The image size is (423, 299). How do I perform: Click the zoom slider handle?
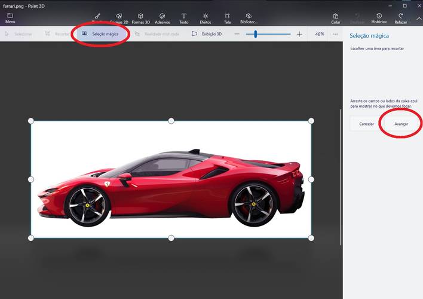255,34
